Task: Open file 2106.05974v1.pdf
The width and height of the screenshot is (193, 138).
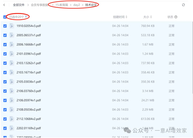Action: click(x=29, y=100)
